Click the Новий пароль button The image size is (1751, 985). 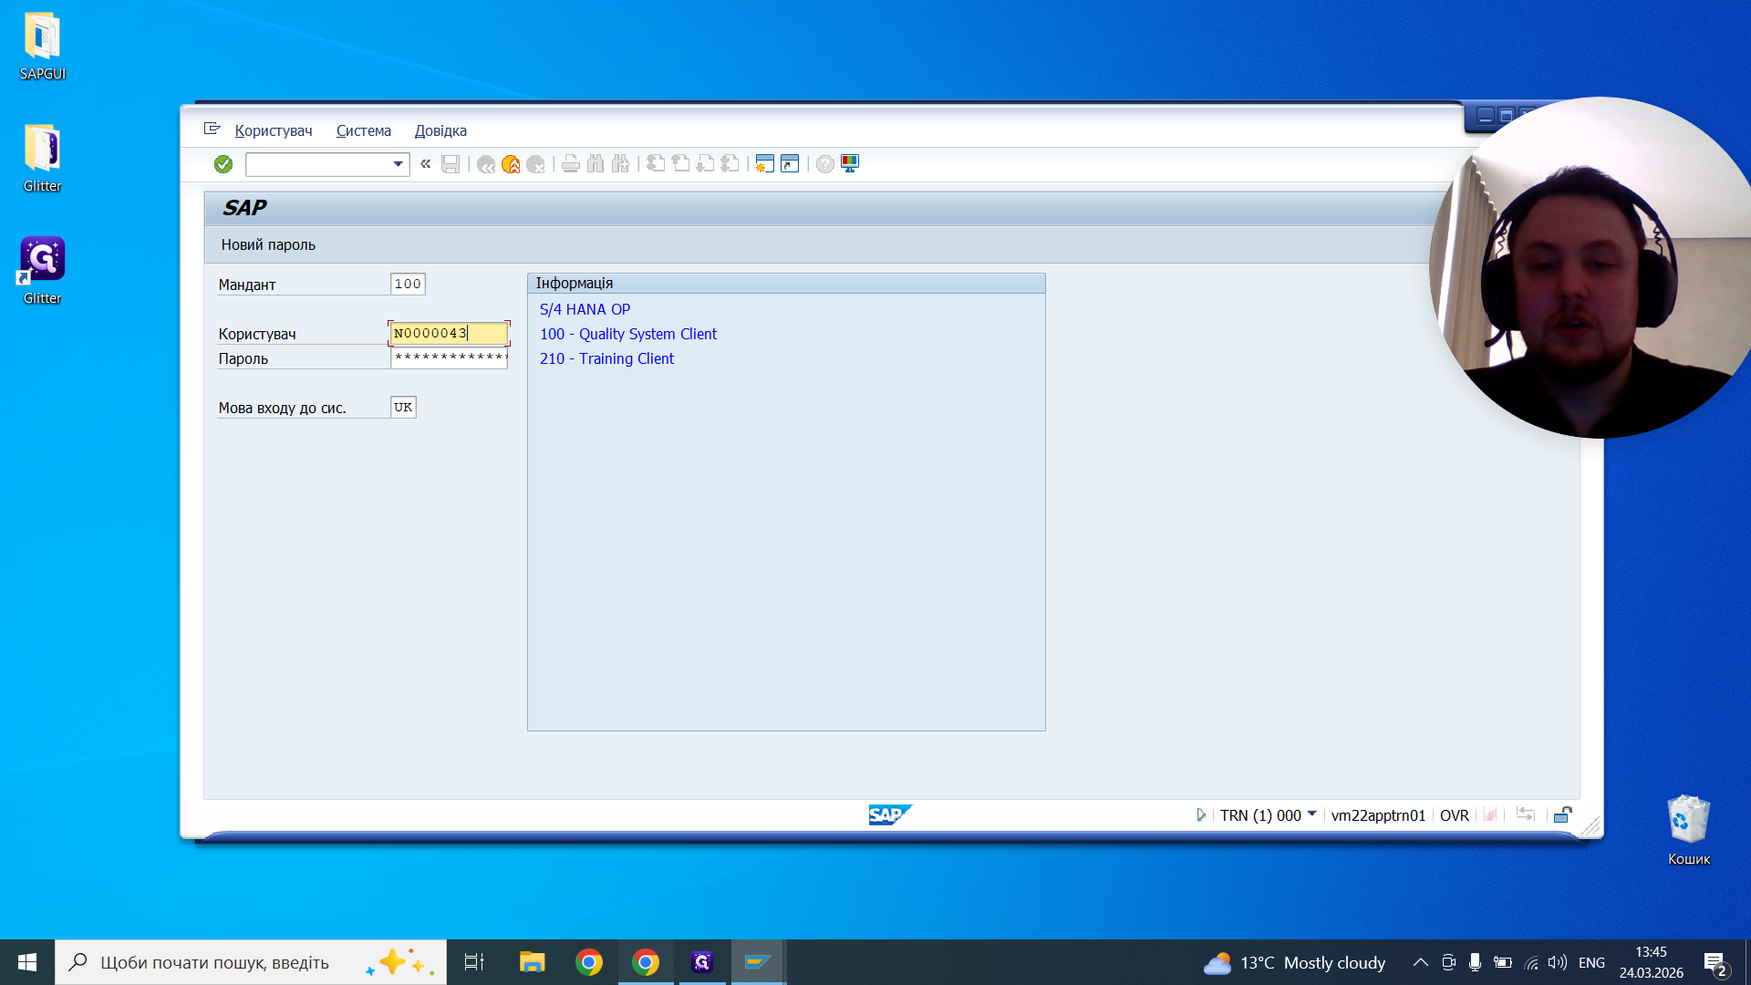[x=268, y=244]
